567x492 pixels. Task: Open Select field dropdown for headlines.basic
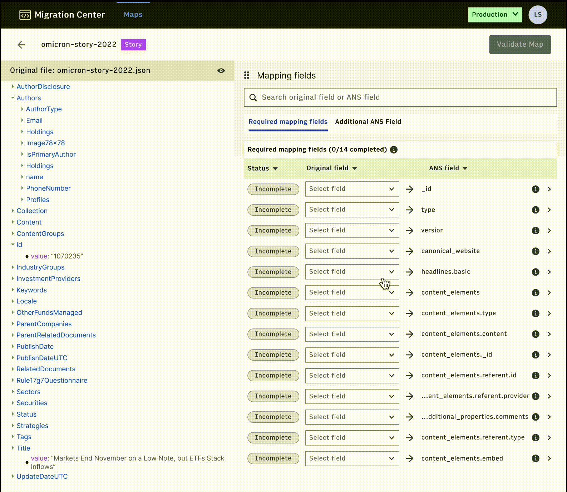(352, 272)
